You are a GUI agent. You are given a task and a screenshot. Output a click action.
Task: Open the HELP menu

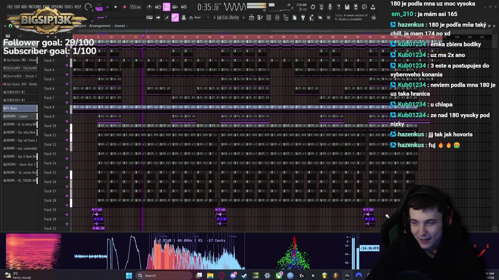(x=78, y=7)
